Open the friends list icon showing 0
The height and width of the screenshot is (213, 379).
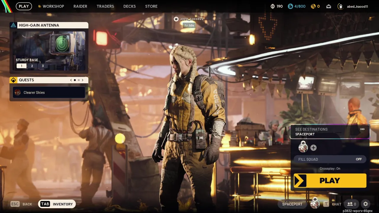[351, 204]
